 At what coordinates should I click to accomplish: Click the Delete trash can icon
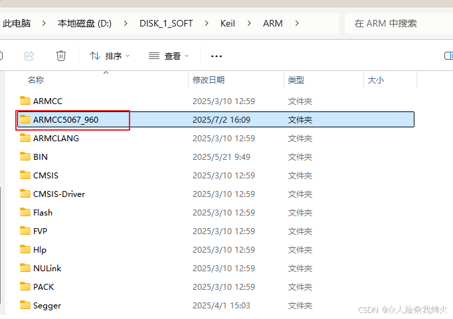61,56
